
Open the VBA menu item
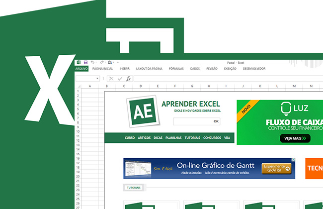227,138
